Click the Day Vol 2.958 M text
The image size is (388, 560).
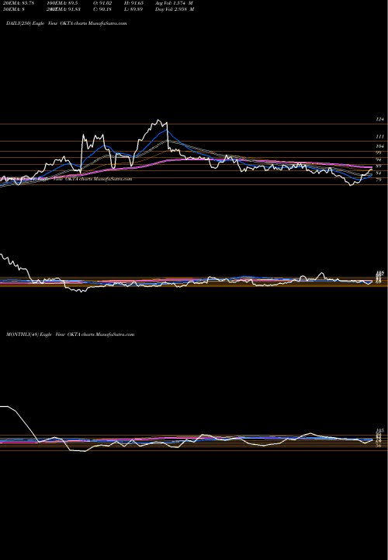tap(175, 9)
